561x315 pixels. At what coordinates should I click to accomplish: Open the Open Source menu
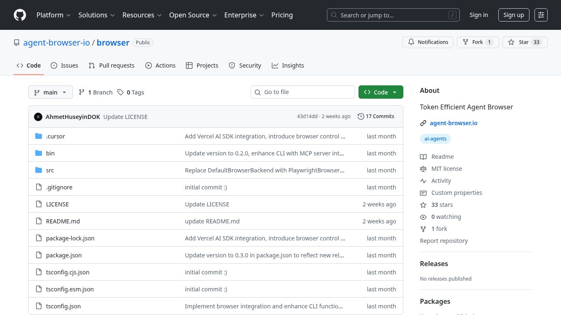pos(193,15)
